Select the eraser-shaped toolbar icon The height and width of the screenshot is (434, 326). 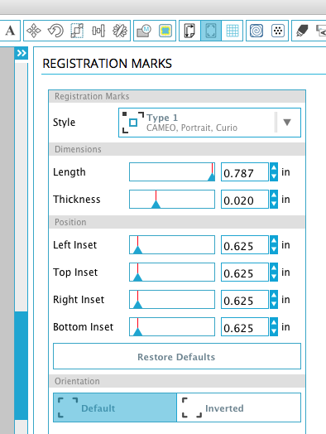(x=302, y=31)
